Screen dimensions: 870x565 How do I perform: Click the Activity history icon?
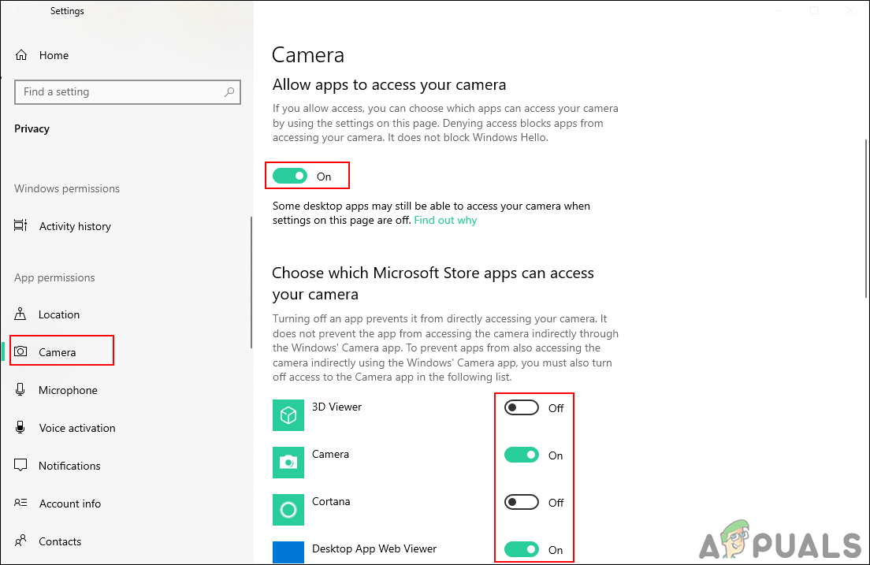pyautogui.click(x=21, y=226)
